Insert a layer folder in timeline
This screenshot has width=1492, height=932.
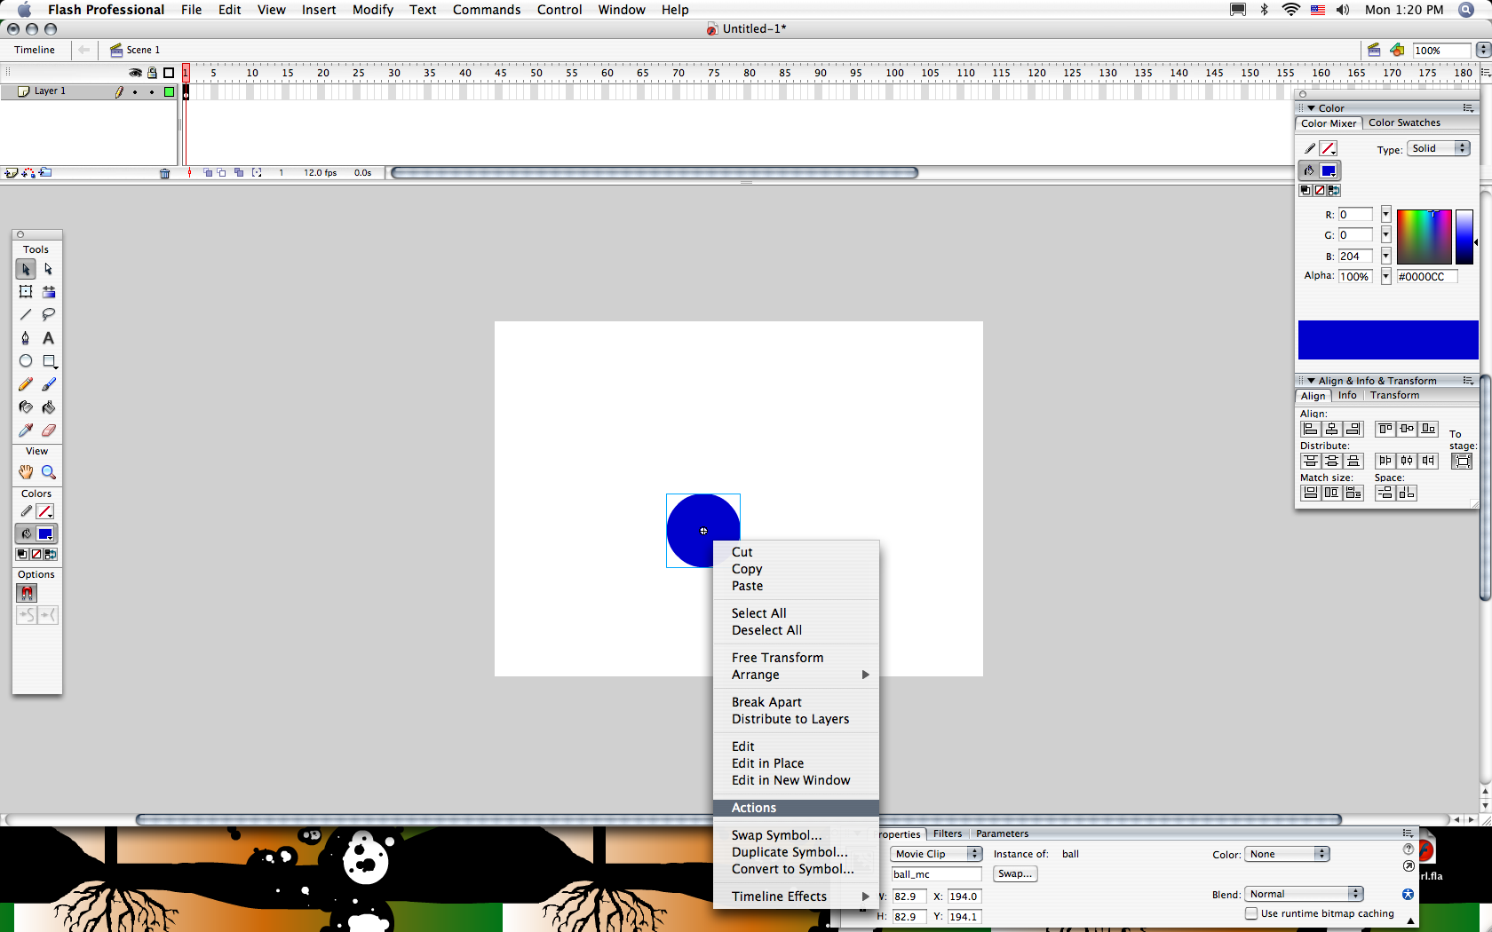[x=45, y=173]
